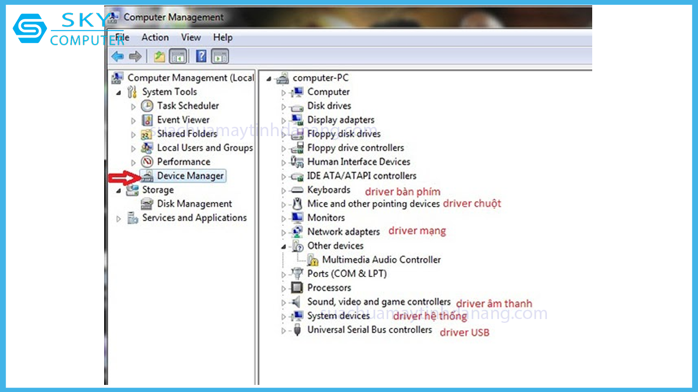
Task: Expand Services and Applications in tree
Action: (x=119, y=219)
